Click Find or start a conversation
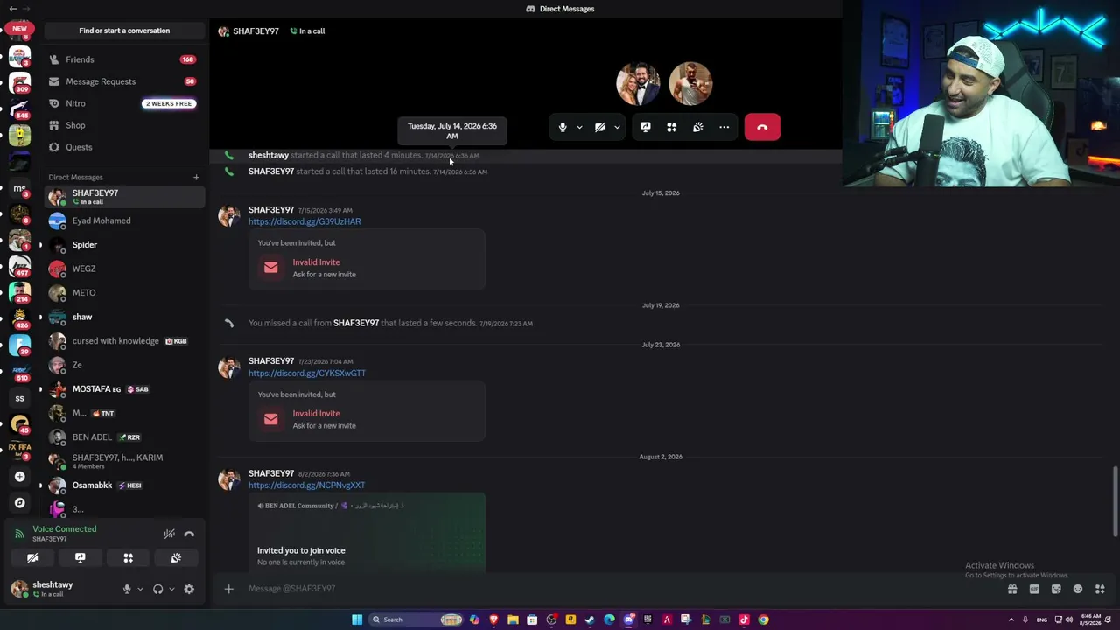The height and width of the screenshot is (630, 1120). 124,31
